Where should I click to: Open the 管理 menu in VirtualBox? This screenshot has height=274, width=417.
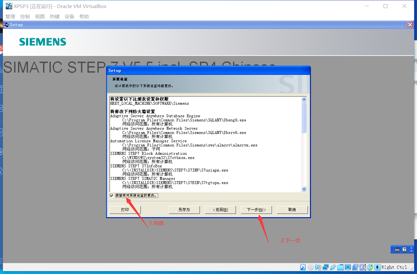pyautogui.click(x=10, y=16)
